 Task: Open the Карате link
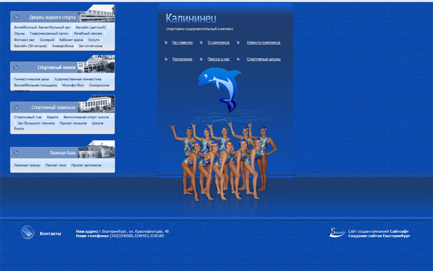(x=53, y=117)
